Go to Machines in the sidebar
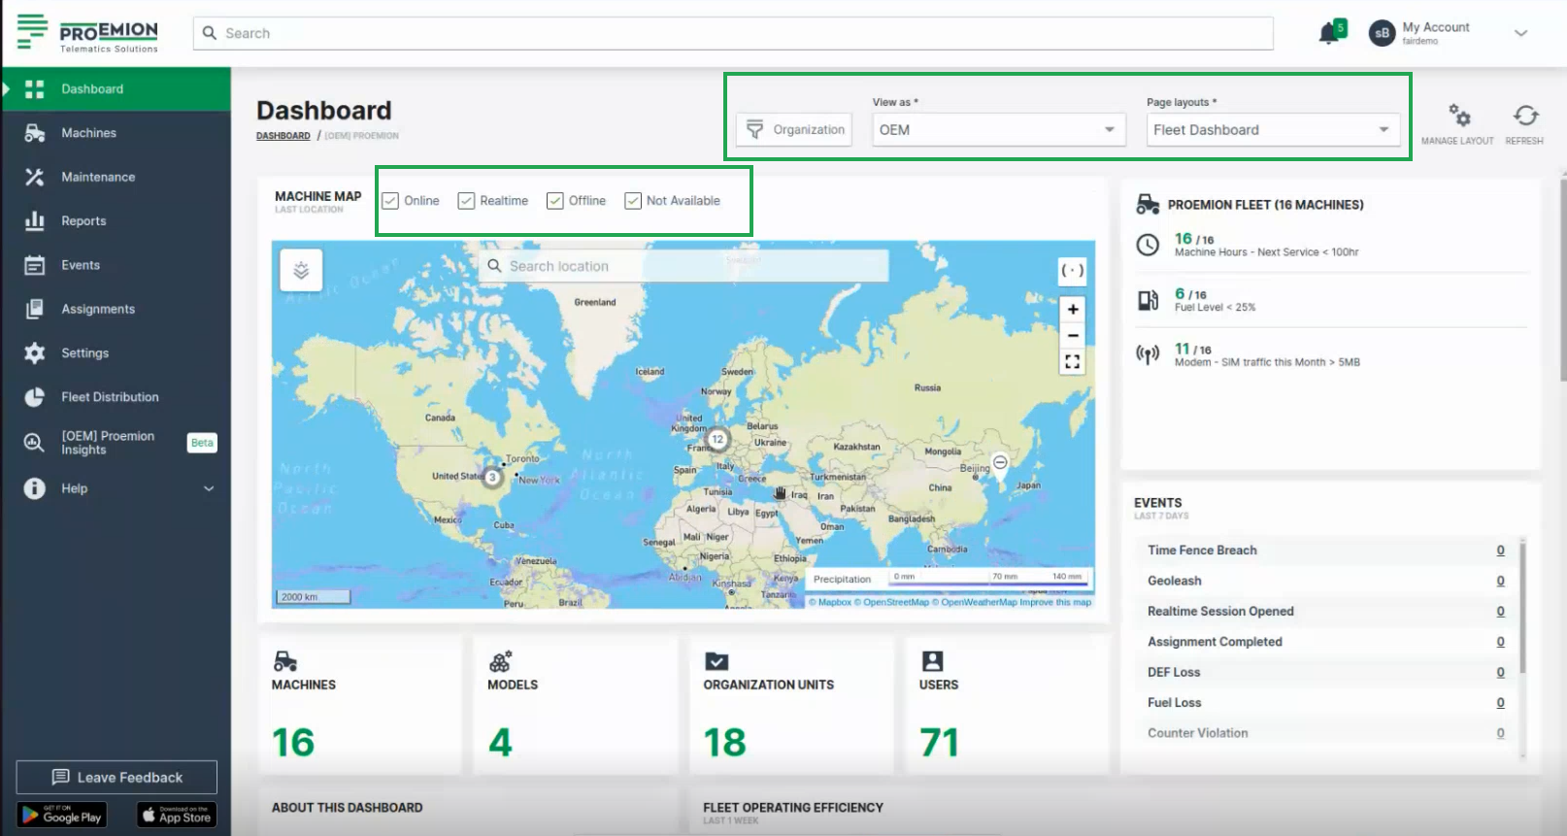The image size is (1567, 836). pyautogui.click(x=88, y=133)
